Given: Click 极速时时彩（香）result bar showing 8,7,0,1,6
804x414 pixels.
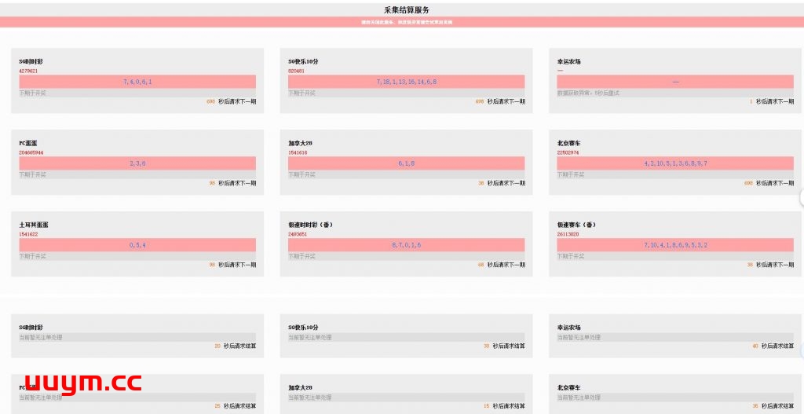Looking at the screenshot, I should point(406,245).
